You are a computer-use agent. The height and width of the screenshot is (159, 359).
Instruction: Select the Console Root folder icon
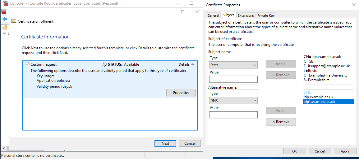[x=5, y=28]
